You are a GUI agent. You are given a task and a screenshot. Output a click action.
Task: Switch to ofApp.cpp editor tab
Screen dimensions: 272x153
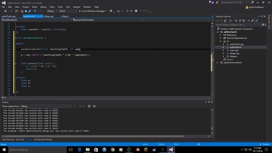(x=48, y=16)
